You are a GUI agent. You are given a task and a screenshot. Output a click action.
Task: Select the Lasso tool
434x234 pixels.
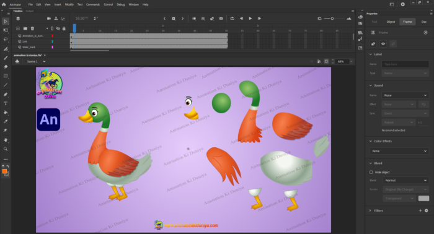(x=6, y=40)
